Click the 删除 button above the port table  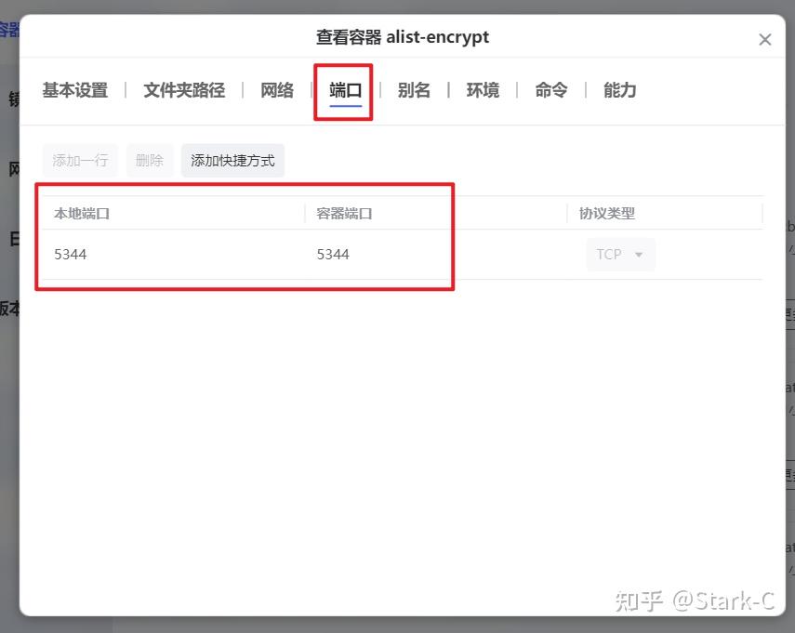pos(149,160)
